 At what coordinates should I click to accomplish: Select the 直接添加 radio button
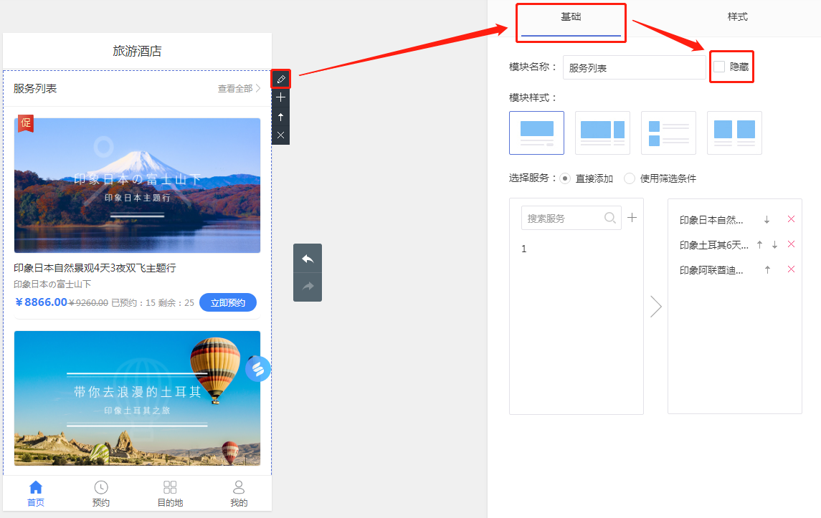pyautogui.click(x=566, y=178)
